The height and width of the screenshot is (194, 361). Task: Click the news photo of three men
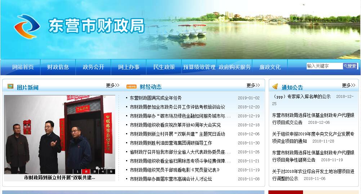point(59,133)
